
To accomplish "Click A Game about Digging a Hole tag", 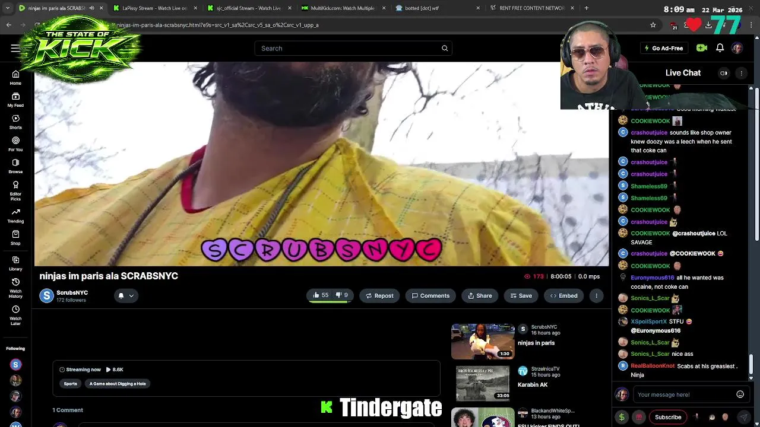I will click(x=118, y=384).
